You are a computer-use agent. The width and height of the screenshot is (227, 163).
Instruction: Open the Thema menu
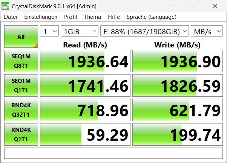coord(92,17)
